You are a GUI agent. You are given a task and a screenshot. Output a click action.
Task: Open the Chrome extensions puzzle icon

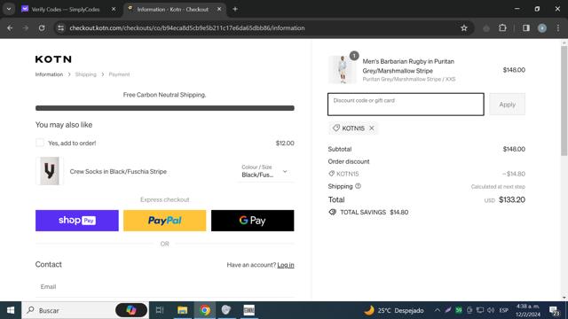[x=502, y=27]
